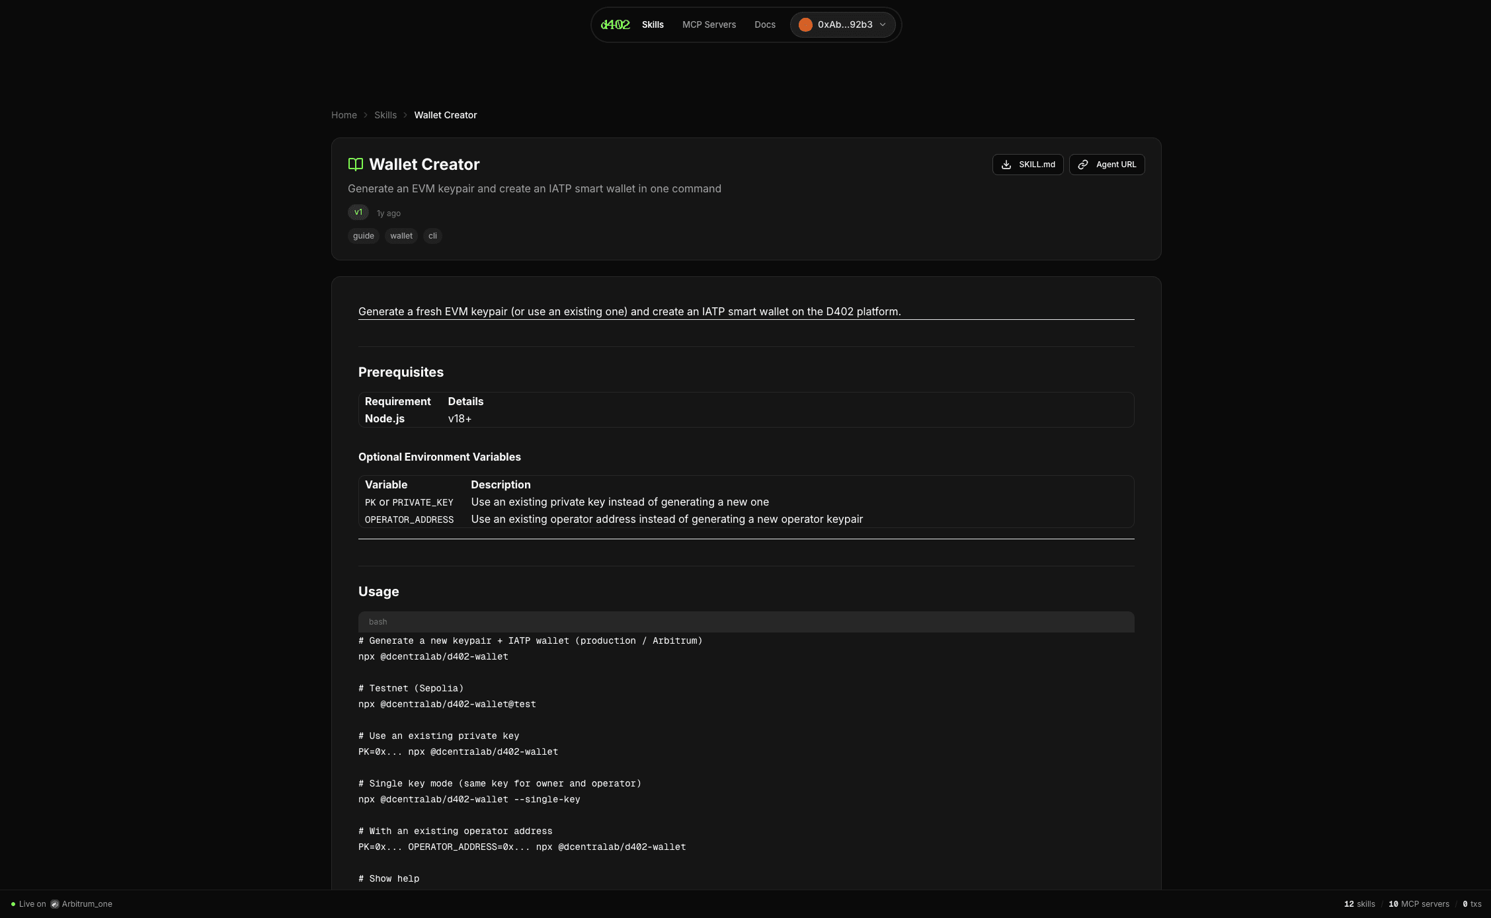Screen dimensions: 1491x918
Task: Click 12 skills in the status bar
Action: [1359, 904]
